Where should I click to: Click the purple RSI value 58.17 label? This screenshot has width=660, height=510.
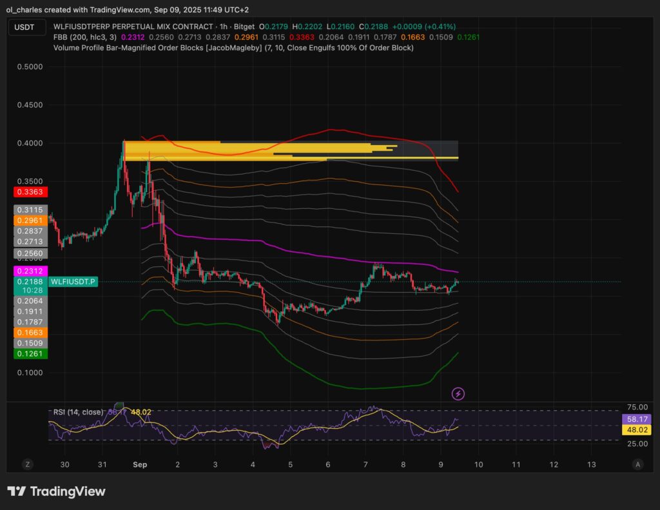(642, 419)
